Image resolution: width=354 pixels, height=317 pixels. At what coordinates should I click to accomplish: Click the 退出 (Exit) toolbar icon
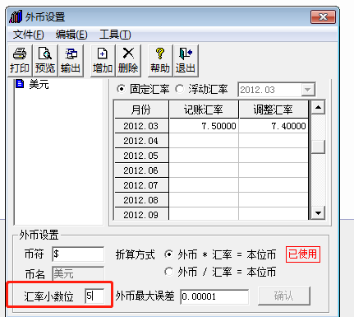click(186, 61)
